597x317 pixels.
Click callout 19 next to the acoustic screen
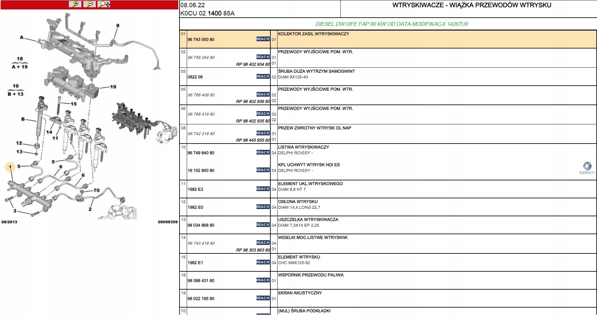tap(113, 87)
